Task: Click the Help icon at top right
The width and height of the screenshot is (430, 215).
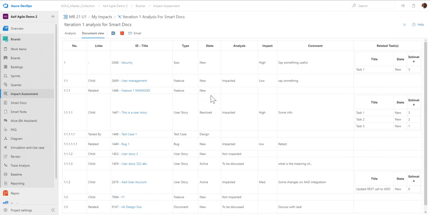Action: [414, 25]
